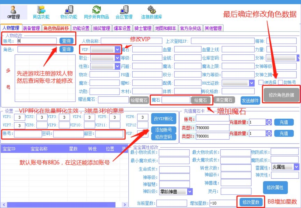301x208 pixels.
Task: Click the 商店功能 toolbar icon
Action: tap(41, 10)
